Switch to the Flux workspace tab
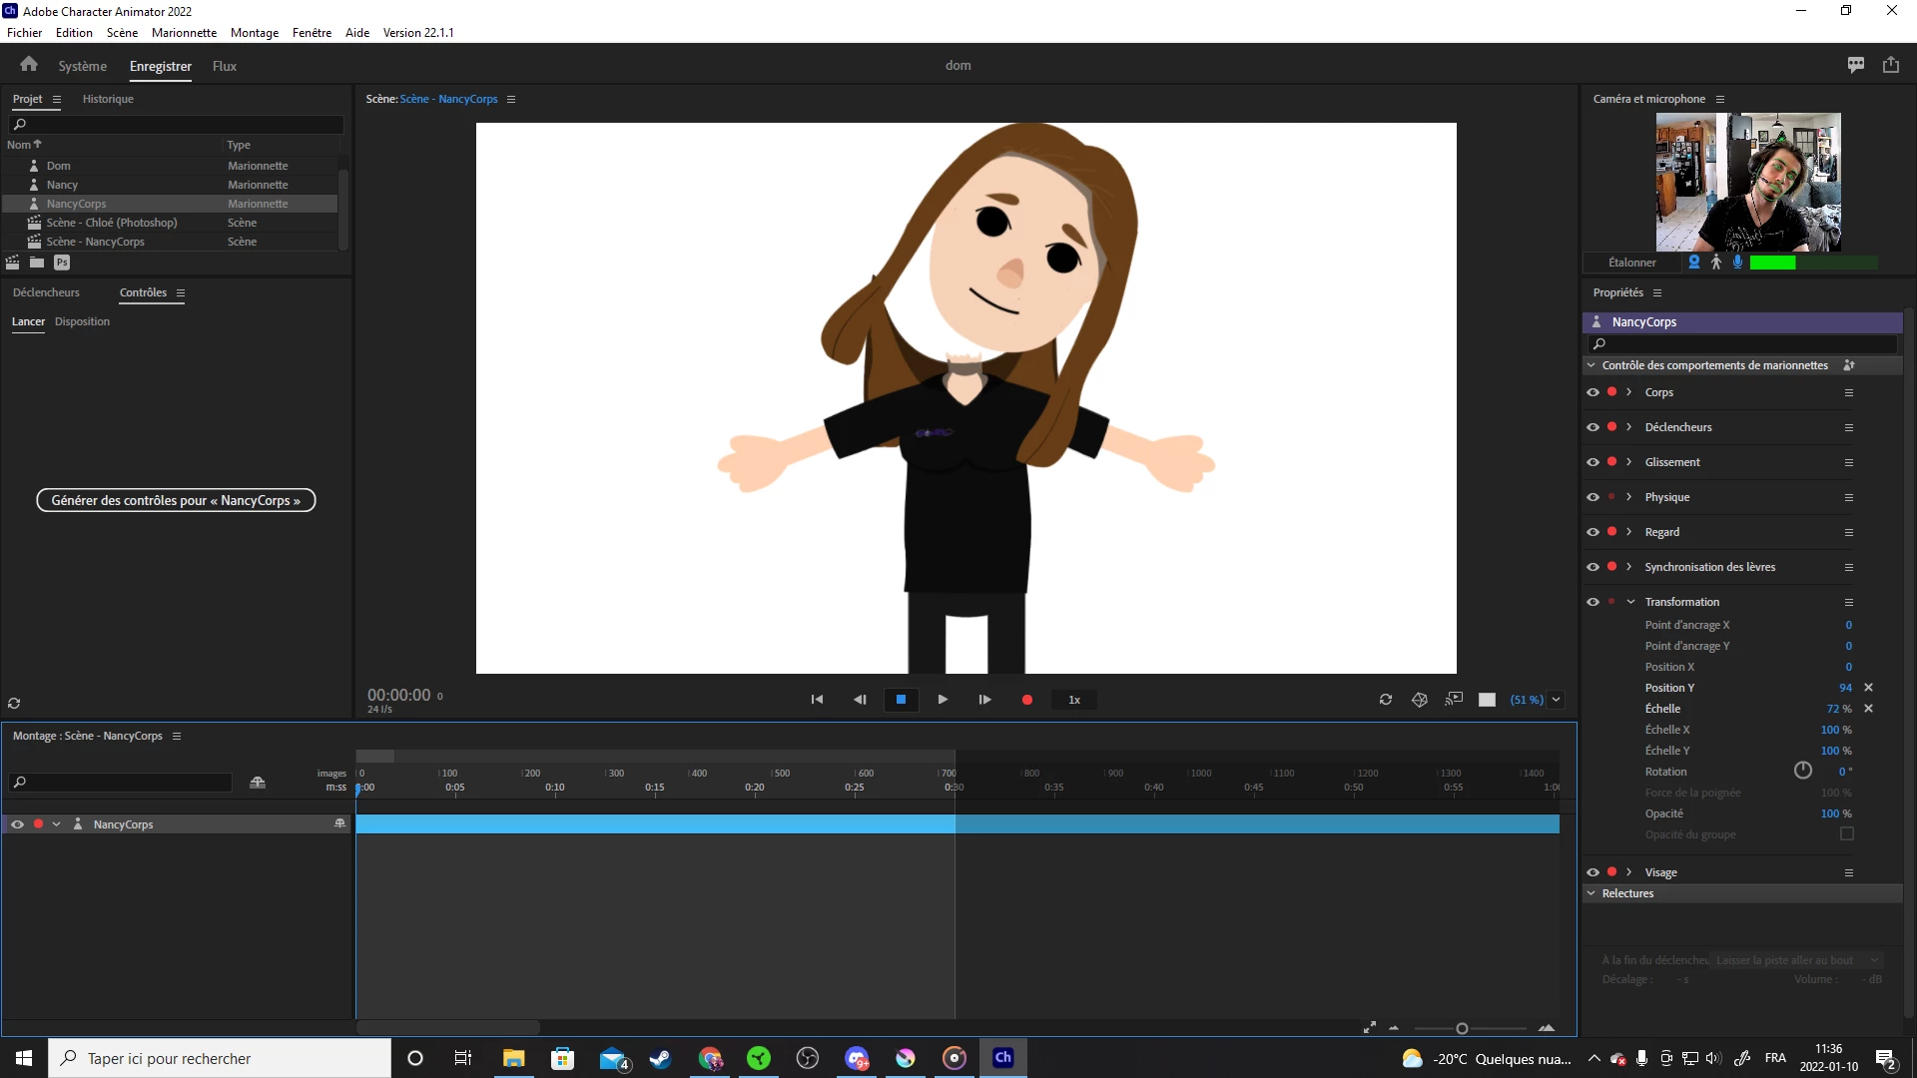 point(224,66)
